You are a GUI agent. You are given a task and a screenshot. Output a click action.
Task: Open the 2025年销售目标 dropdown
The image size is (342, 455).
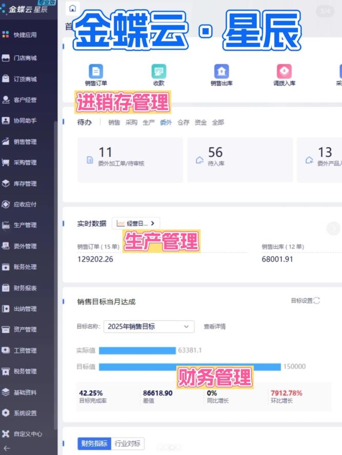tap(149, 326)
